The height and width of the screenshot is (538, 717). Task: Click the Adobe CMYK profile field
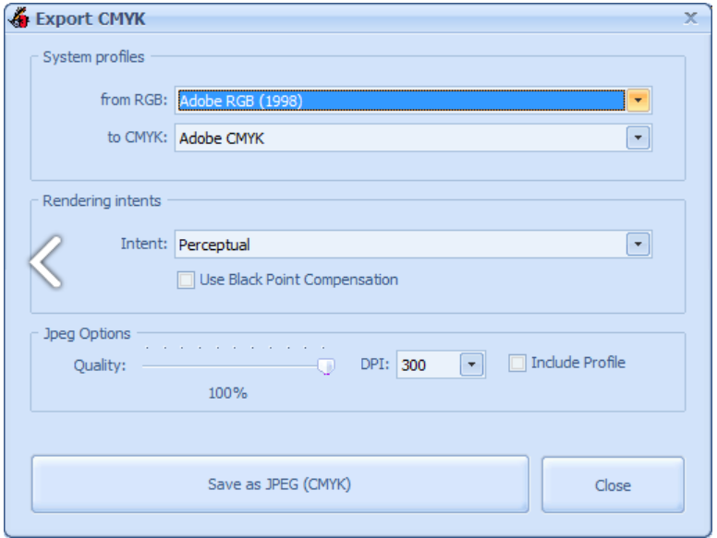[399, 138]
